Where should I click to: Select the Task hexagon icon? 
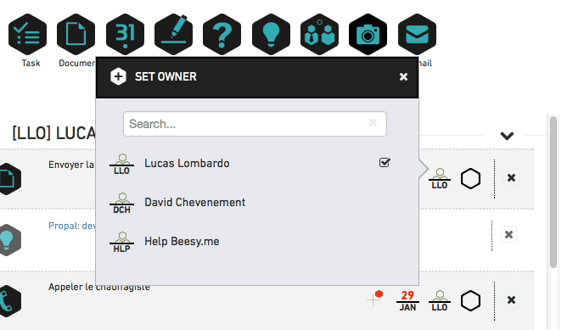pyautogui.click(x=27, y=35)
